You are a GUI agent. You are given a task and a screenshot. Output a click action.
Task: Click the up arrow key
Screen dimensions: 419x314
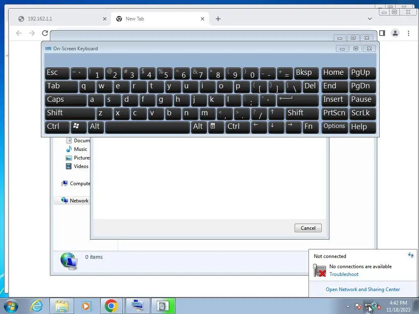tap(276, 114)
